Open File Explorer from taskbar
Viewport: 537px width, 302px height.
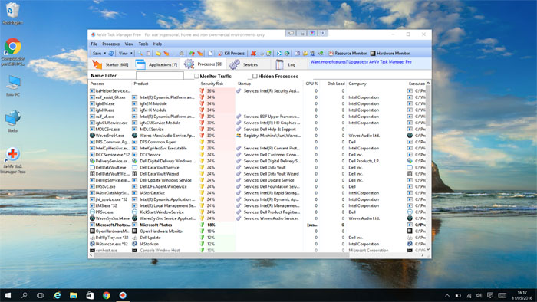[74, 295]
